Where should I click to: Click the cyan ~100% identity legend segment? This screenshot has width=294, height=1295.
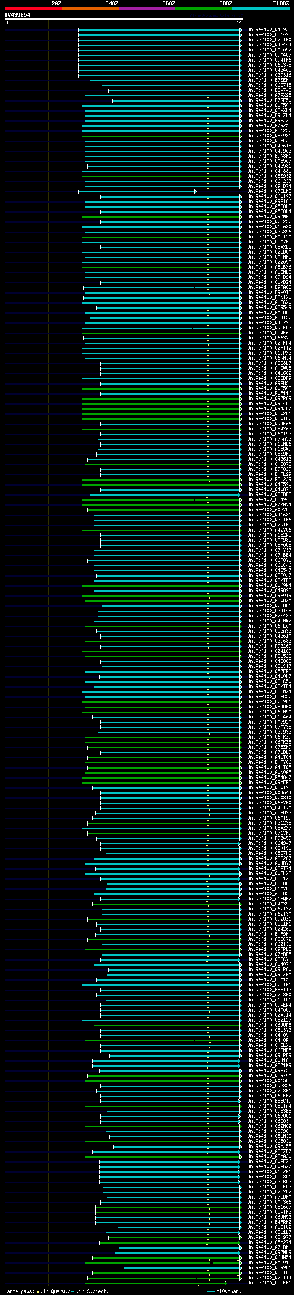coord(261,8)
